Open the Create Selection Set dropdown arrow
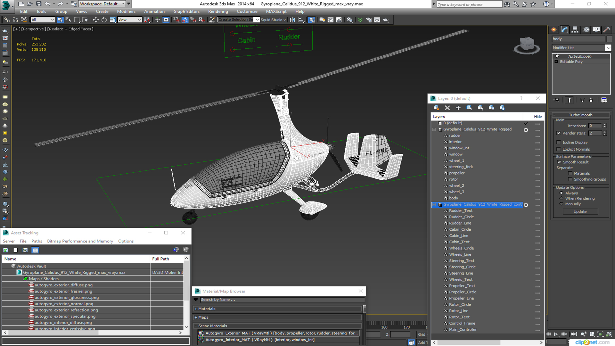 (x=257, y=20)
